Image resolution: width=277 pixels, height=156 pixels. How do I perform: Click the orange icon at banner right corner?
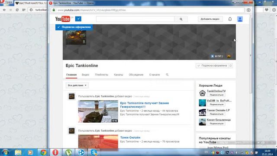coord(229,56)
